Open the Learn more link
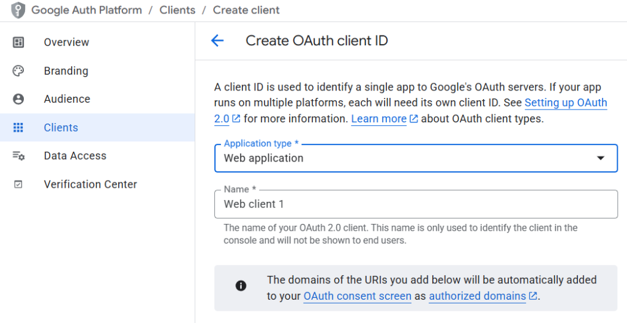Image resolution: width=627 pixels, height=323 pixels. click(378, 119)
